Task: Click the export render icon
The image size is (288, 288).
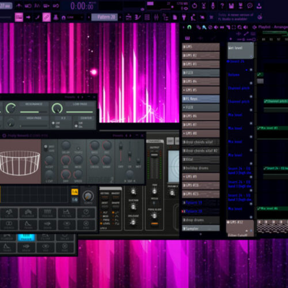Action: click(241, 6)
